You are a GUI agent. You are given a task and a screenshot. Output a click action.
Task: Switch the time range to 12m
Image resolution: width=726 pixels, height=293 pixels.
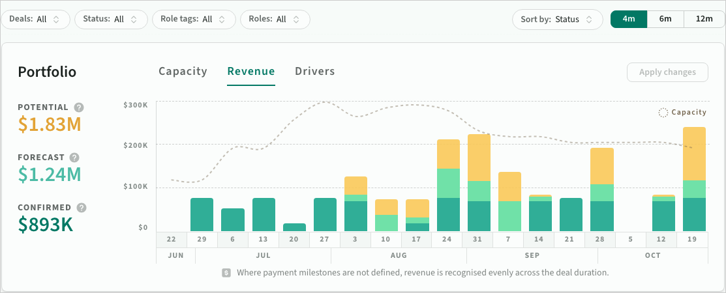tap(704, 19)
